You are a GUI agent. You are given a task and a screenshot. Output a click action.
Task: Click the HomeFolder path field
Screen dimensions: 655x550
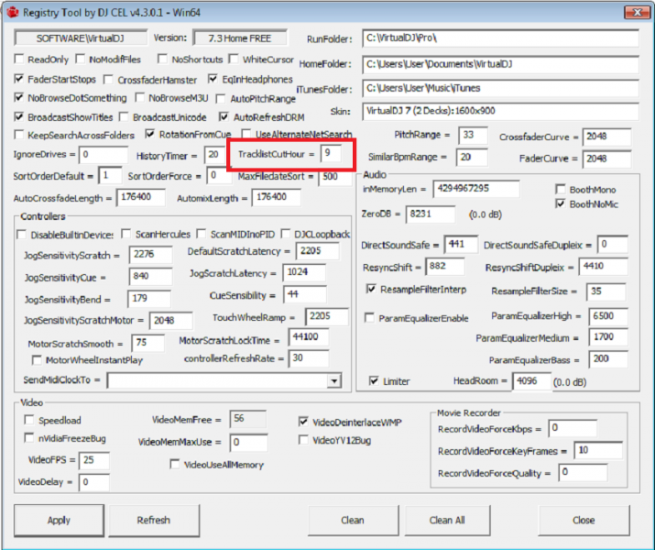pos(500,64)
